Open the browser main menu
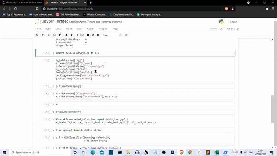 point(273,9)
